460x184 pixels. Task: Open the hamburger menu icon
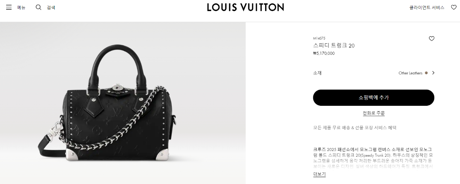[9, 7]
